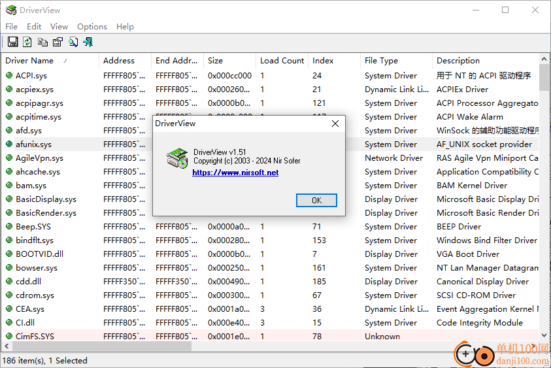
Task: Click the 'AF_UNIX socket provider' description cell
Action: 484,144
